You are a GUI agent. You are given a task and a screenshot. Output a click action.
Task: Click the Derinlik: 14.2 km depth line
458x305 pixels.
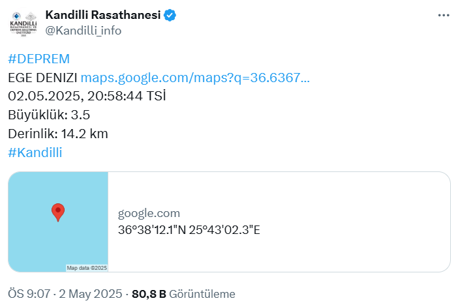tap(58, 134)
